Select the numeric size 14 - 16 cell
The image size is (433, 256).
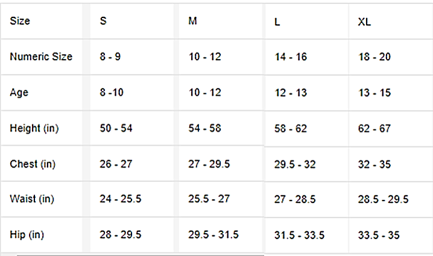[291, 57]
